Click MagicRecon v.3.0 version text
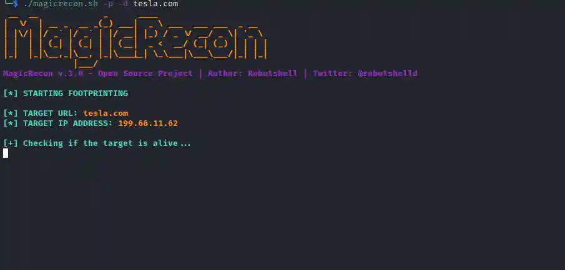 43,74
